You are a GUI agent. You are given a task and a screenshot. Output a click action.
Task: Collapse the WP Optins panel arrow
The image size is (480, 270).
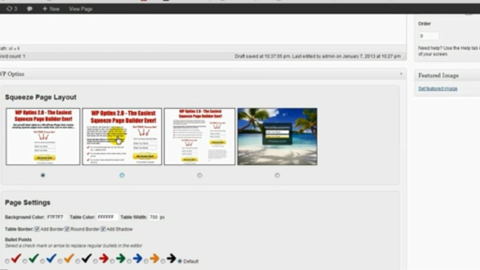pos(401,74)
